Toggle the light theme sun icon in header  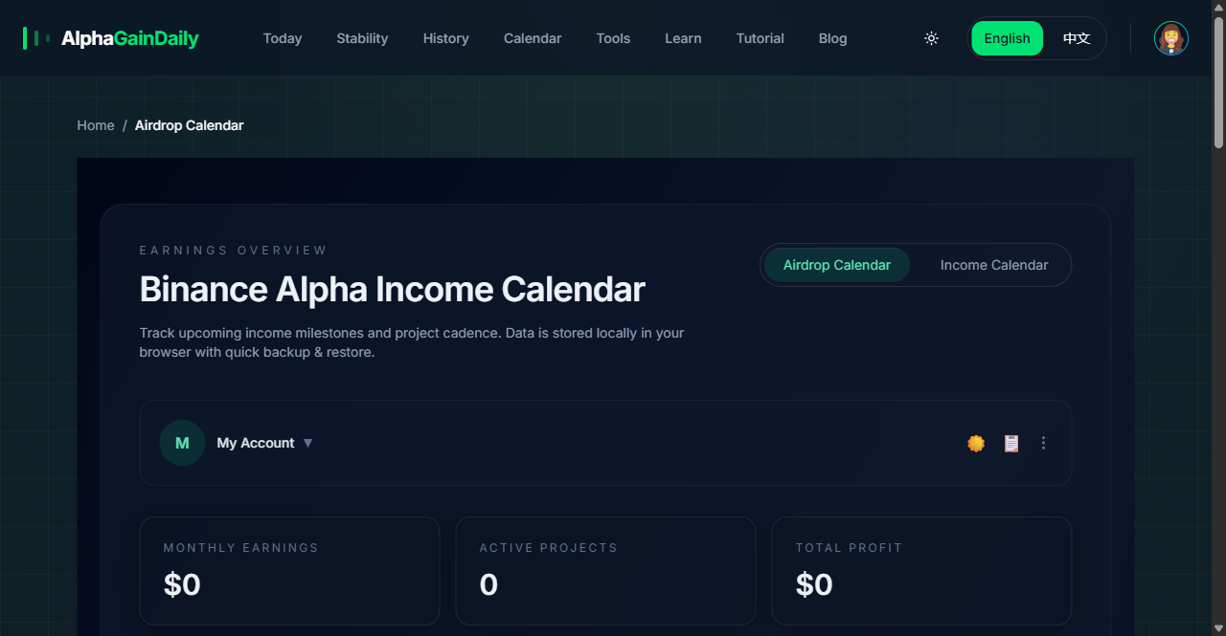(x=931, y=38)
